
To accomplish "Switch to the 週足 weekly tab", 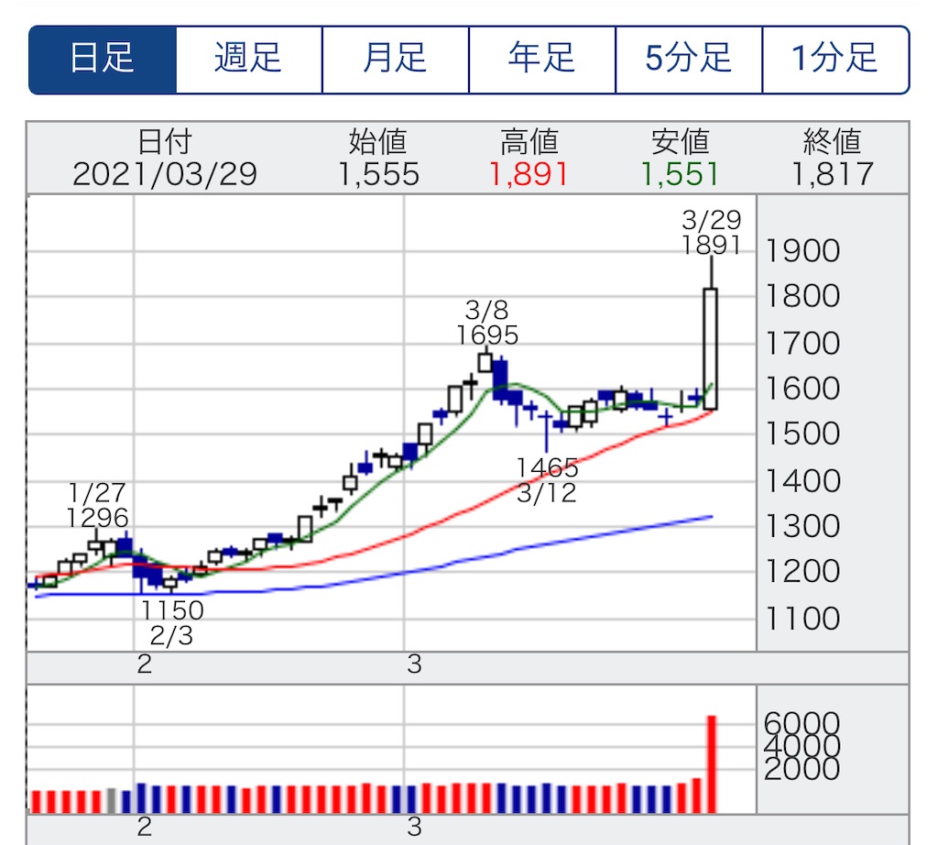I will coord(249,60).
